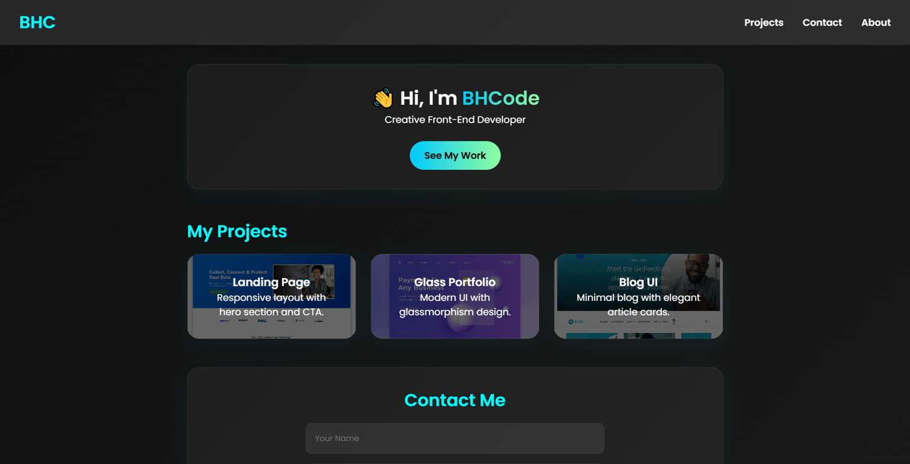Click the BHCode gradient name text
The height and width of the screenshot is (464, 910).
[x=500, y=98]
